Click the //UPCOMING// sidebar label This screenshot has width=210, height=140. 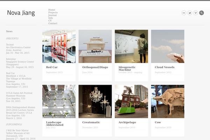(14, 125)
